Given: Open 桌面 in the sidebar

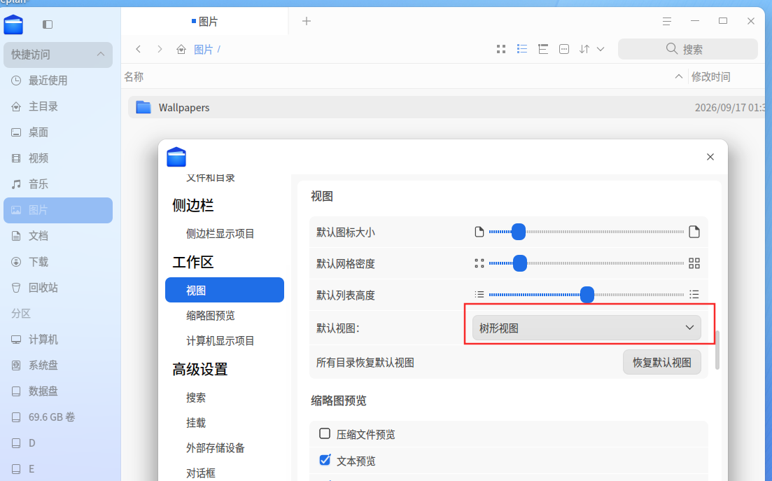Looking at the screenshot, I should (x=58, y=132).
